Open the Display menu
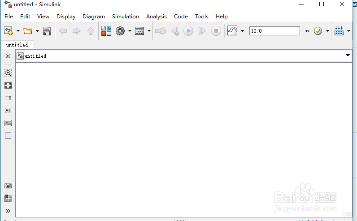Viewport: 357px width, 221px height. point(66,17)
